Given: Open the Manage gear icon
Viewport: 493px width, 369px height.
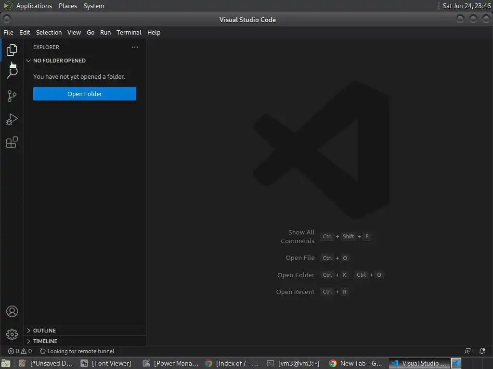Looking at the screenshot, I should (12, 334).
